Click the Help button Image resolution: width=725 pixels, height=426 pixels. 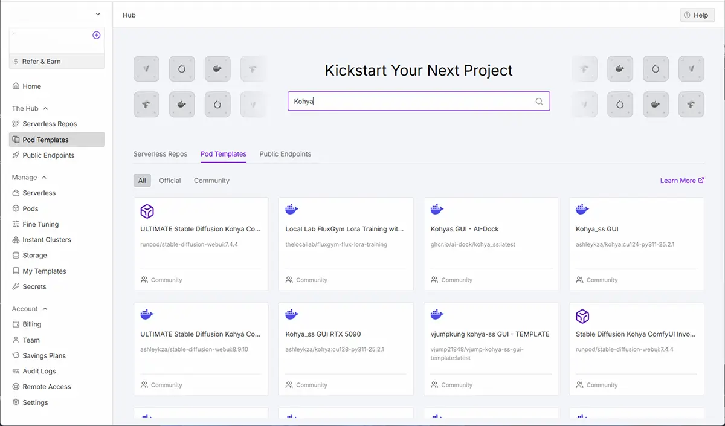coord(697,15)
